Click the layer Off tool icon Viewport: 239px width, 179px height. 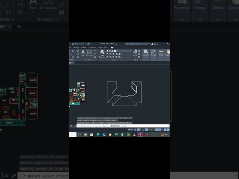click(x=108, y=54)
